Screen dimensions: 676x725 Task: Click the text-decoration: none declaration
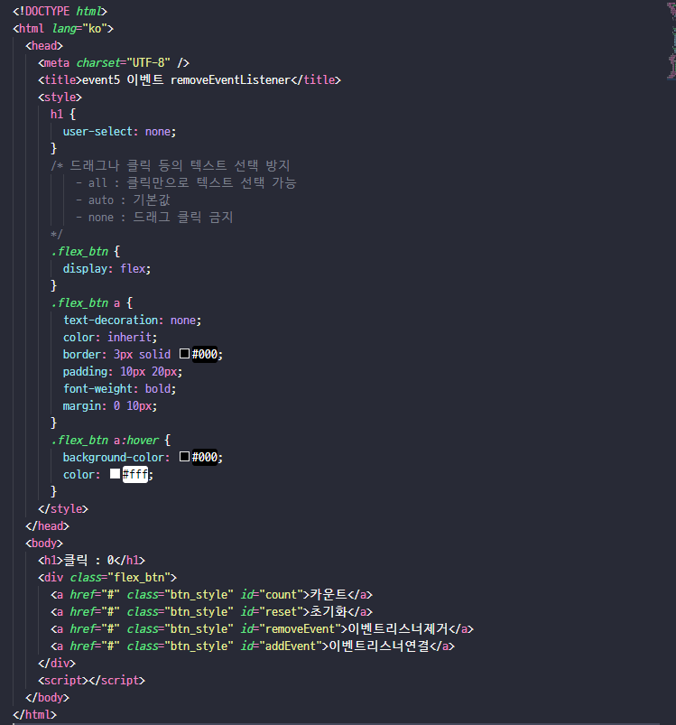point(133,320)
